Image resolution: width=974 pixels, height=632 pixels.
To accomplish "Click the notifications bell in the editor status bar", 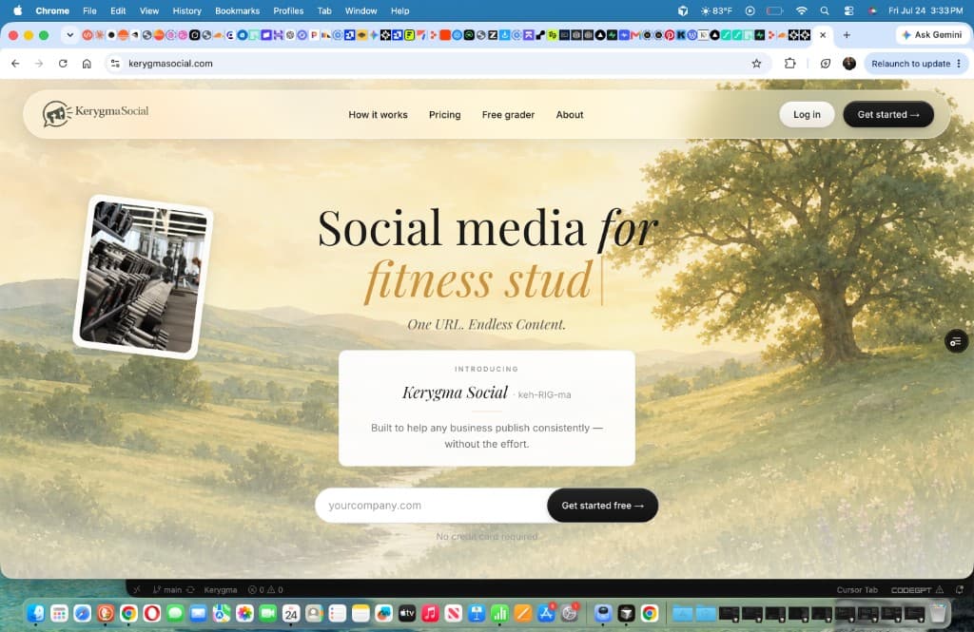I will pyautogui.click(x=960, y=590).
